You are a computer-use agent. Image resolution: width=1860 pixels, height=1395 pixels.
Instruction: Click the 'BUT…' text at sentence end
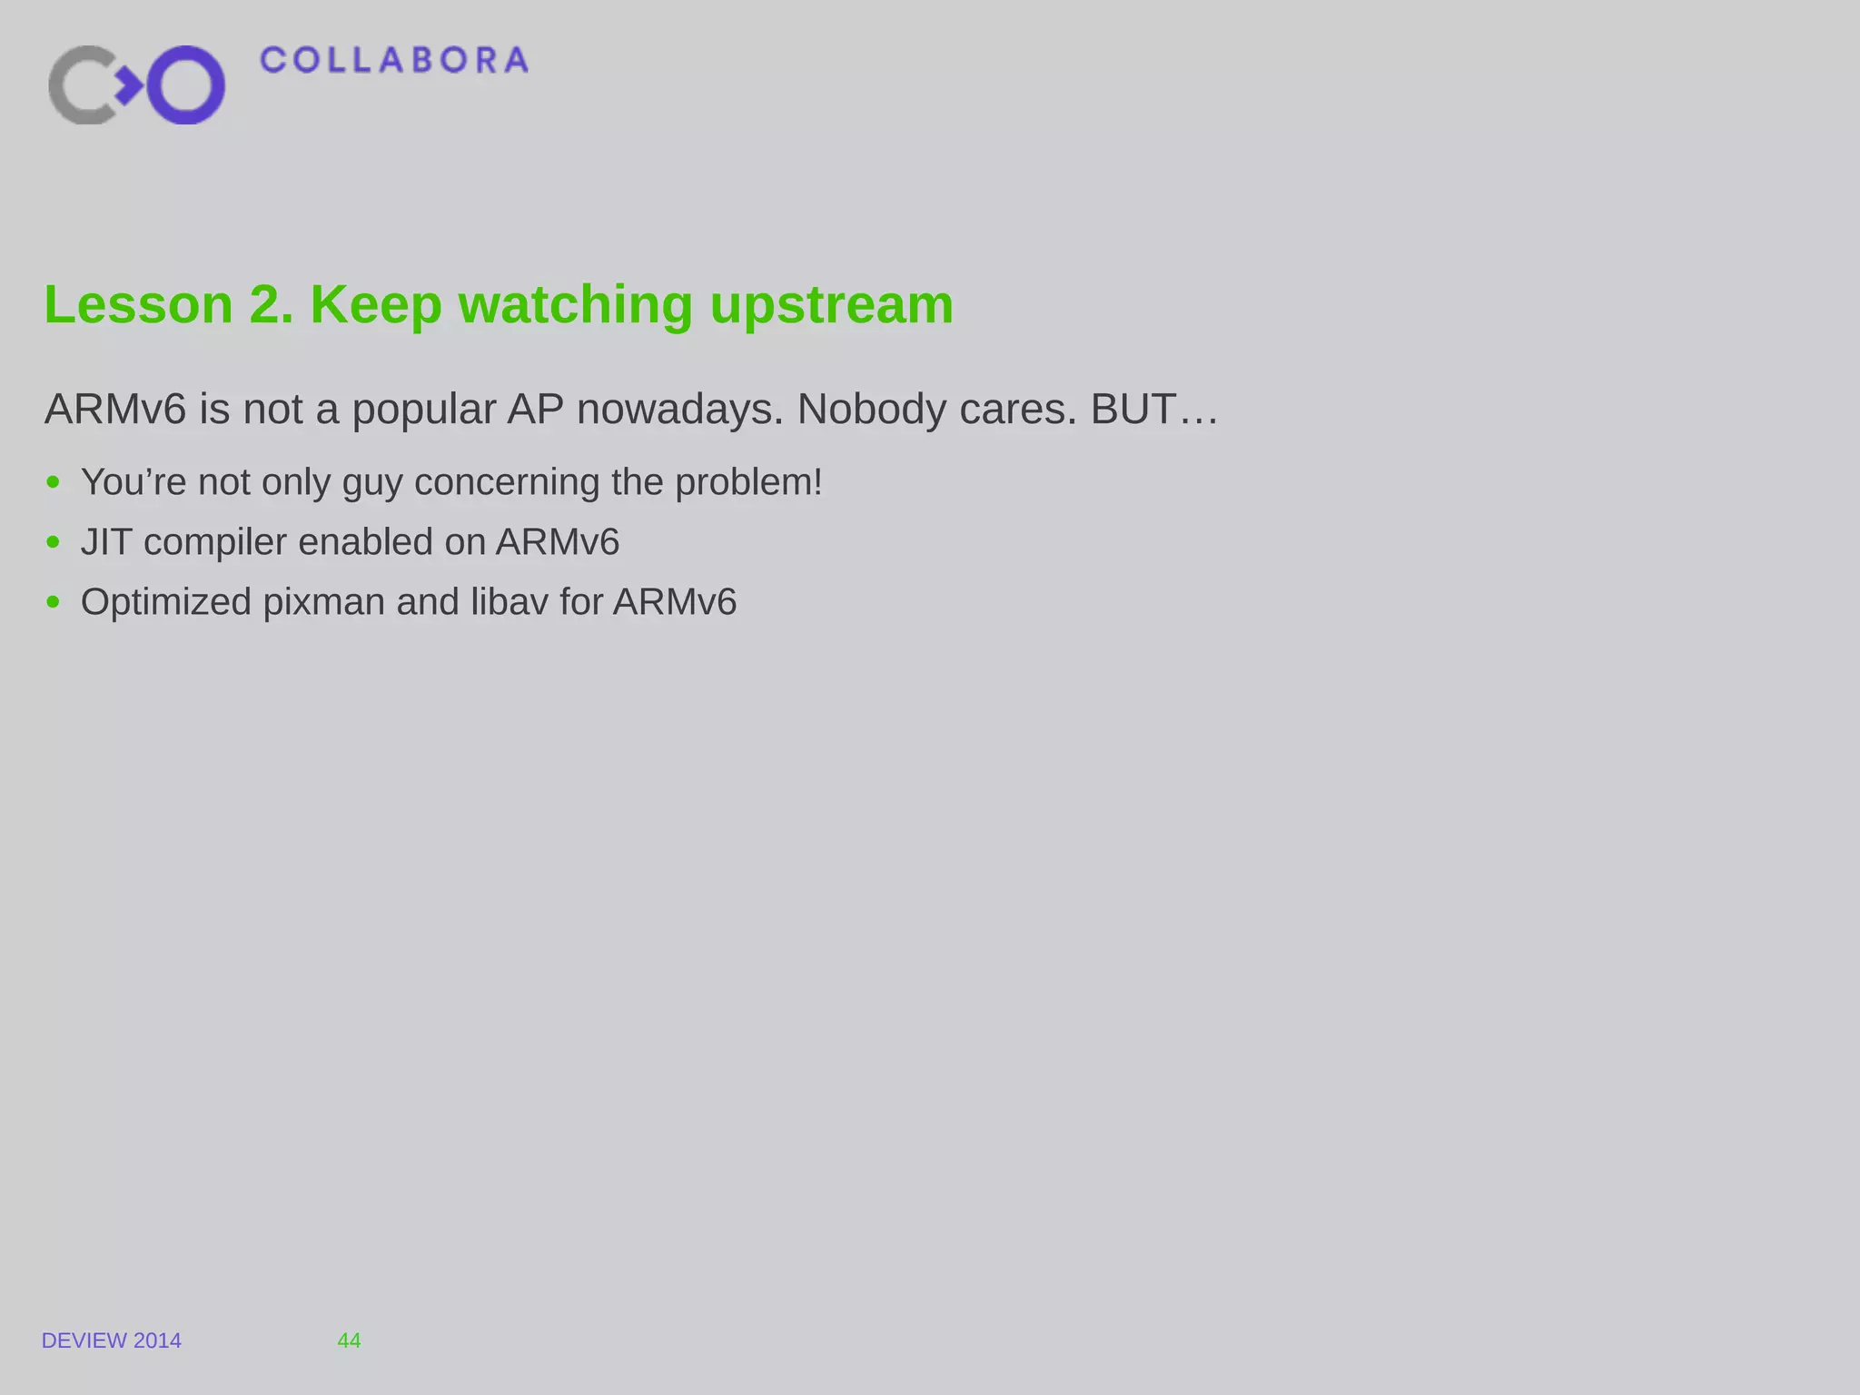[x=1154, y=410]
